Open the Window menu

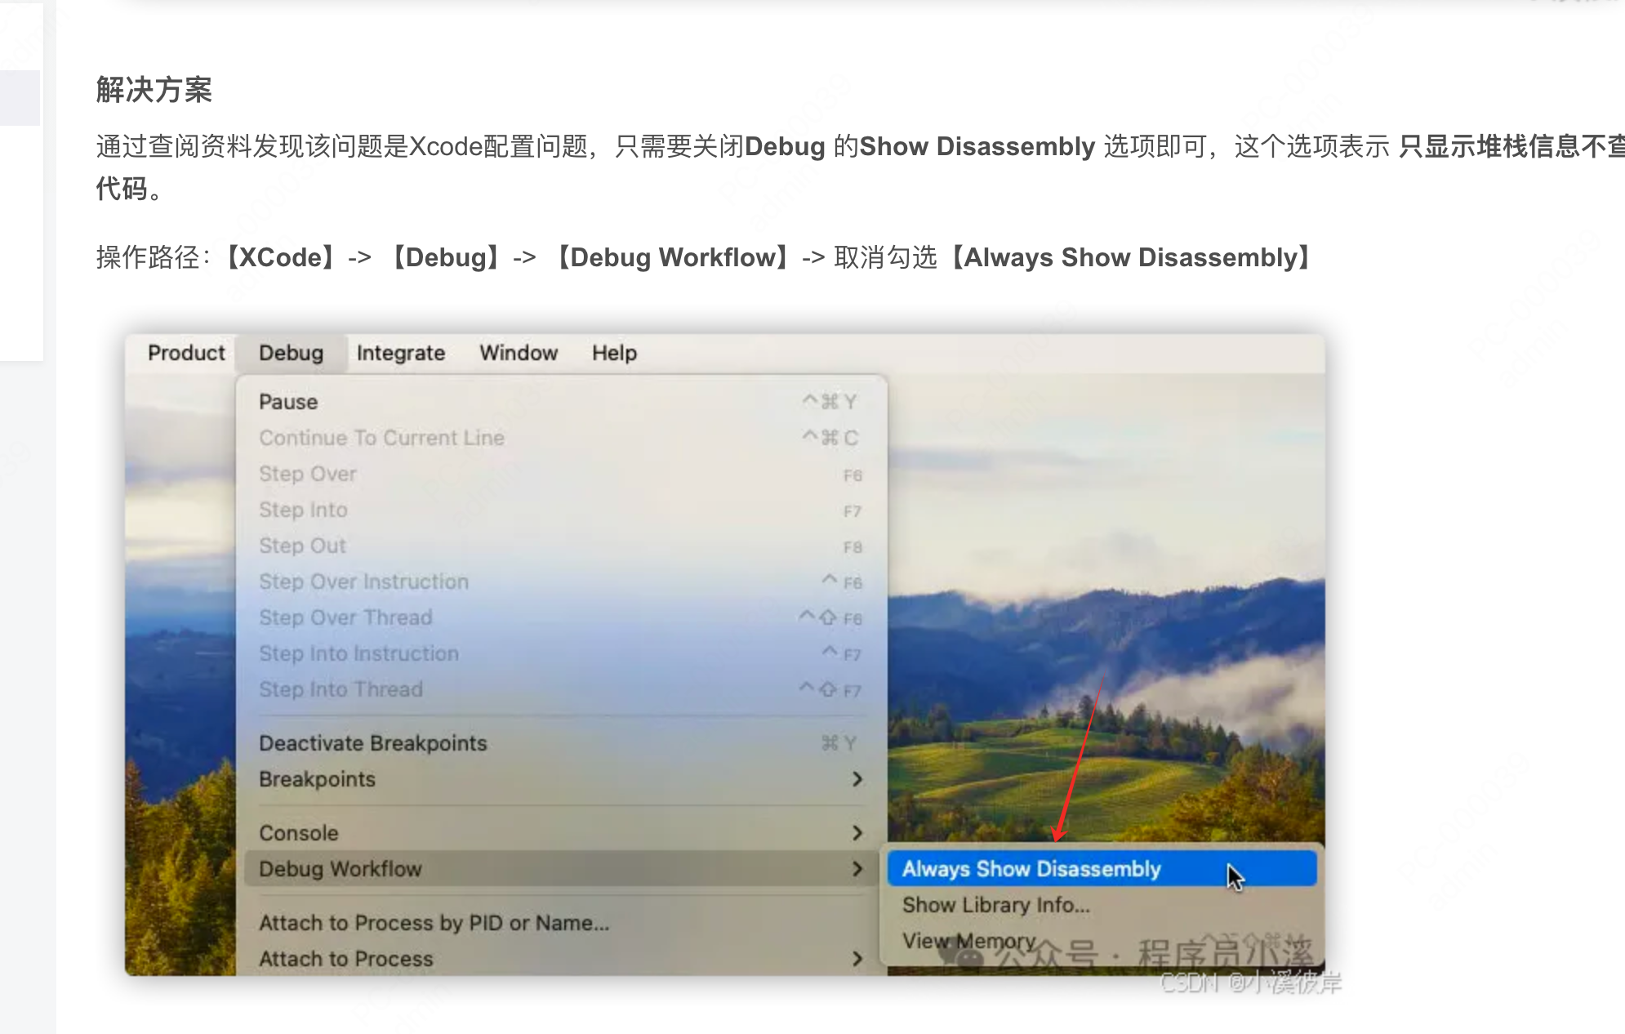pyautogui.click(x=519, y=353)
